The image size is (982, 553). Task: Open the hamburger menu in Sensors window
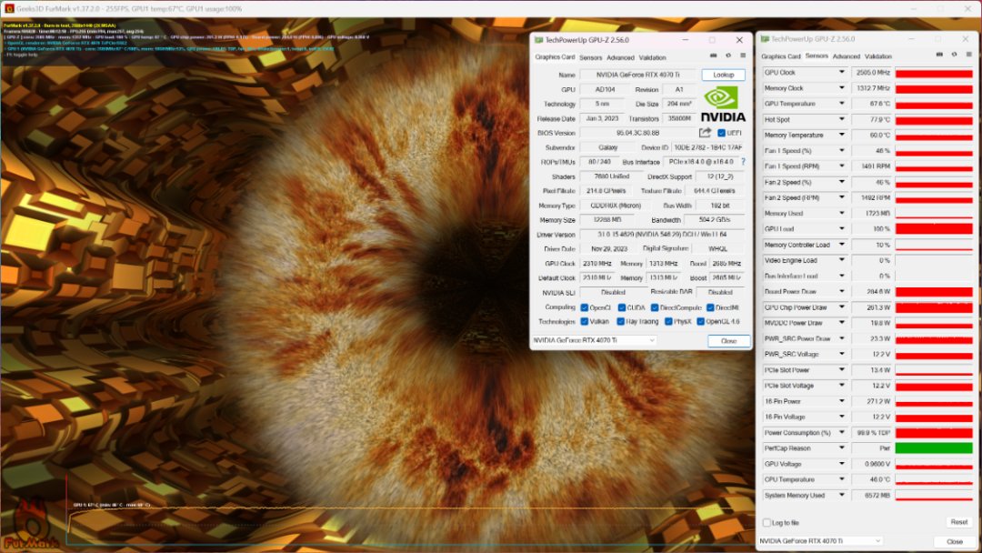pyautogui.click(x=969, y=55)
